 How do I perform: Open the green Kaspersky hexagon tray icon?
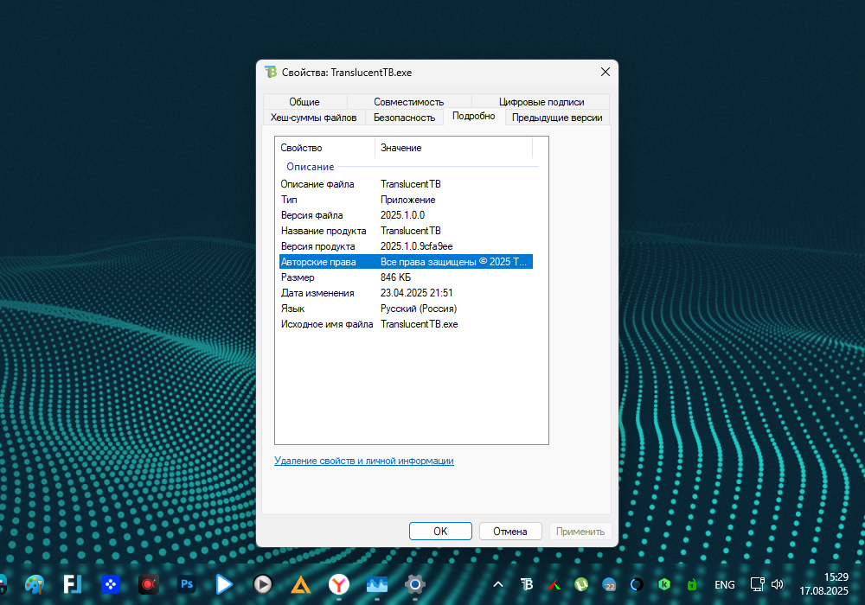[x=664, y=584]
